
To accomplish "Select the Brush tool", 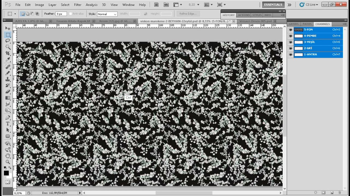I will tap(8, 73).
